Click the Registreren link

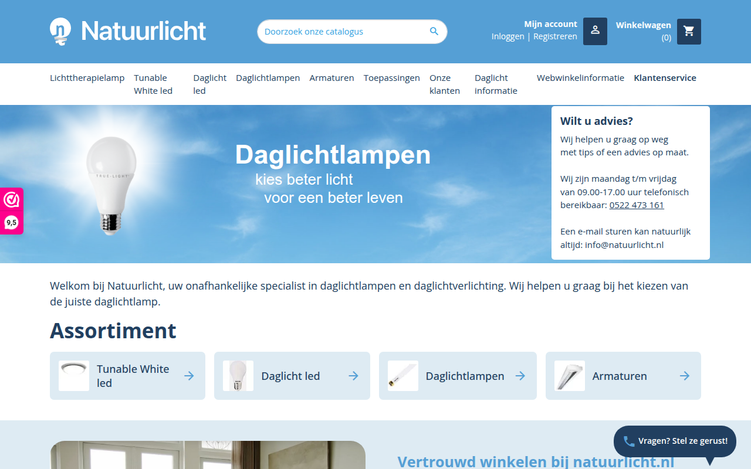pyautogui.click(x=555, y=36)
